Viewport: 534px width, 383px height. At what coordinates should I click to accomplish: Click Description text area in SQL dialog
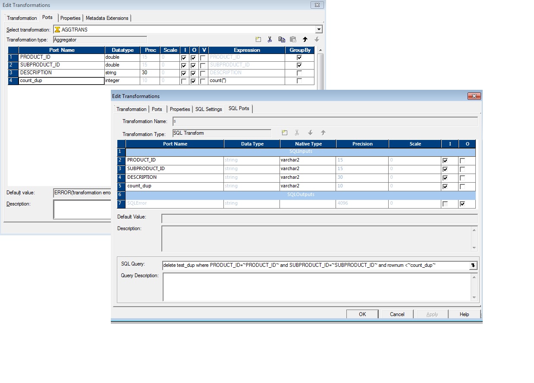coord(317,239)
